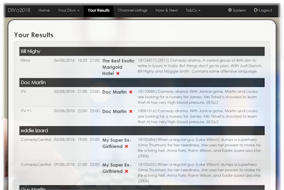284x190 pixels.
Task: Click the Film4 channel name
Action: tap(25, 61)
